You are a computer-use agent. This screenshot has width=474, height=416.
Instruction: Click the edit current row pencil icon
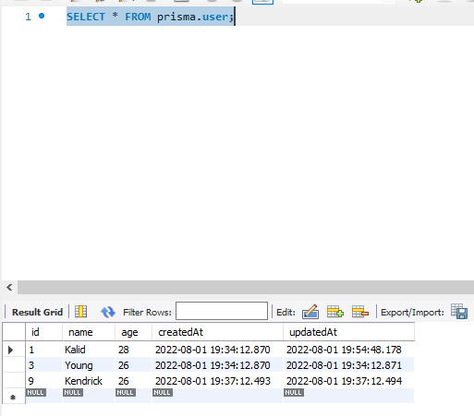pyautogui.click(x=310, y=312)
